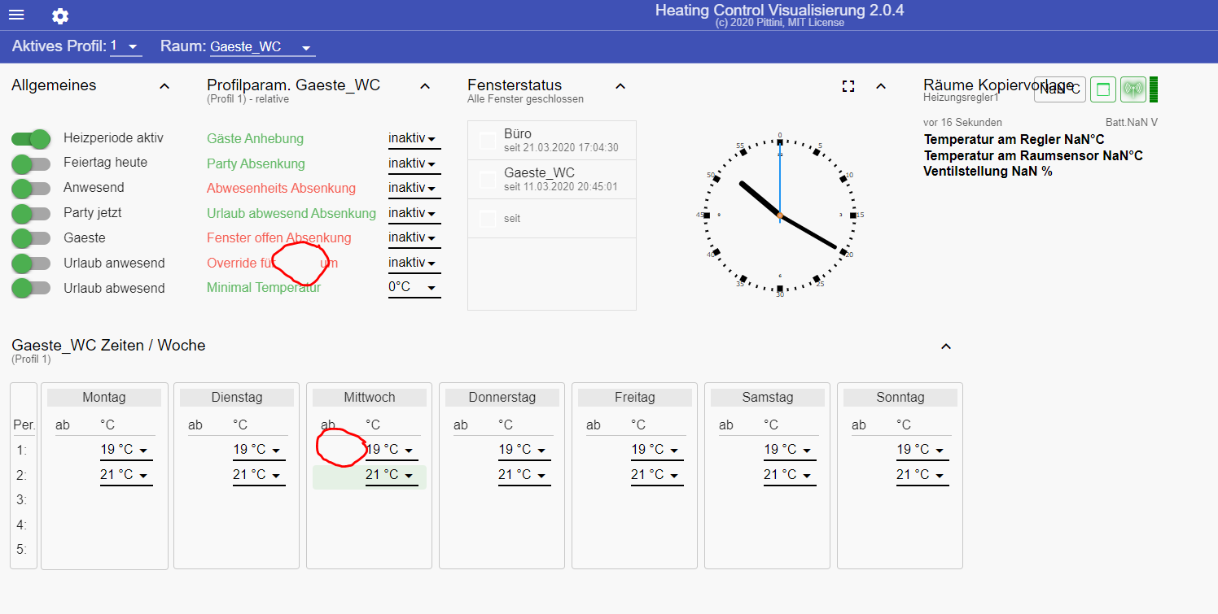The height and width of the screenshot is (614, 1218).
Task: Collapse the Fensterstatus panel
Action: coord(620,86)
